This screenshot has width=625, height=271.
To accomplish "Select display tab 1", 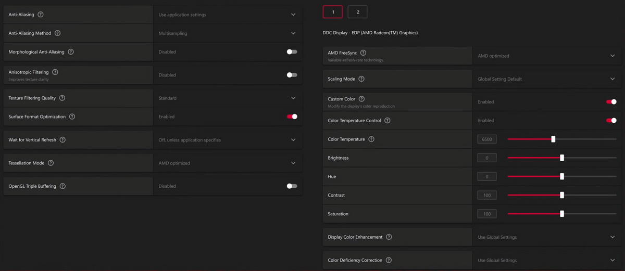I will click(x=333, y=12).
